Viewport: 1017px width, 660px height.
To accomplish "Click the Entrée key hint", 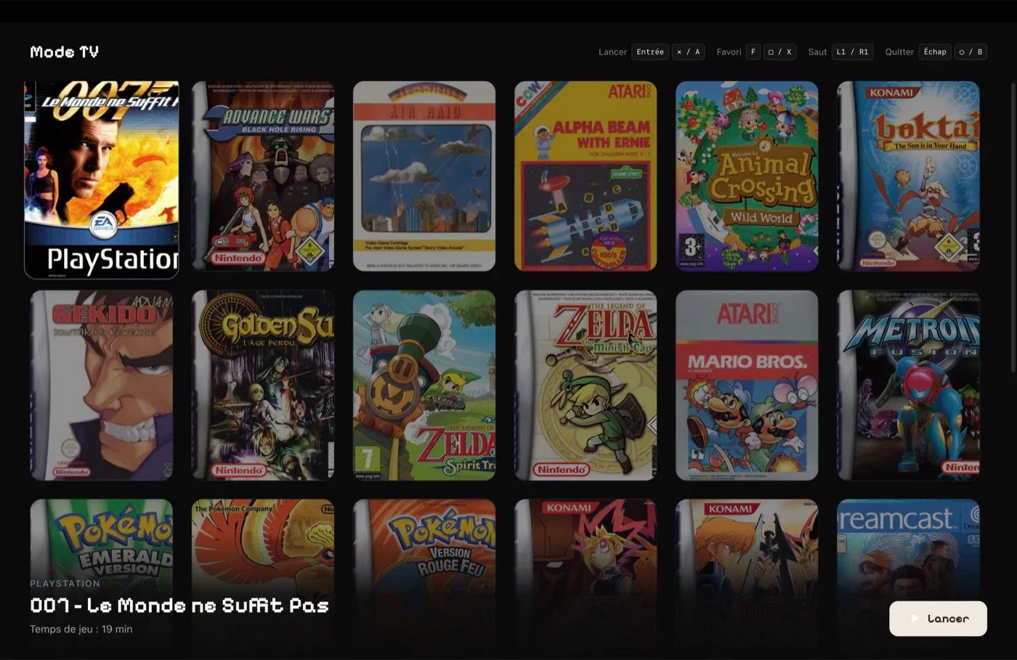I will click(x=650, y=52).
